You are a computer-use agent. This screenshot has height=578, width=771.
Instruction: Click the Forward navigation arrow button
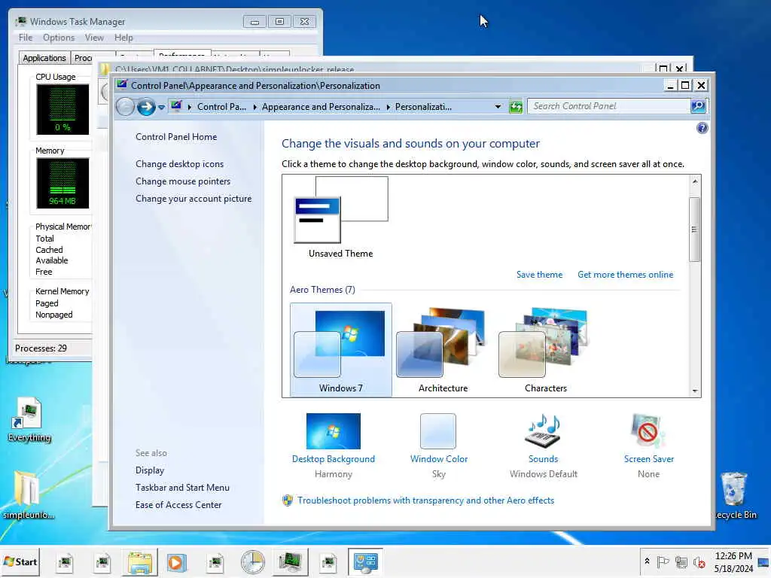pos(146,107)
